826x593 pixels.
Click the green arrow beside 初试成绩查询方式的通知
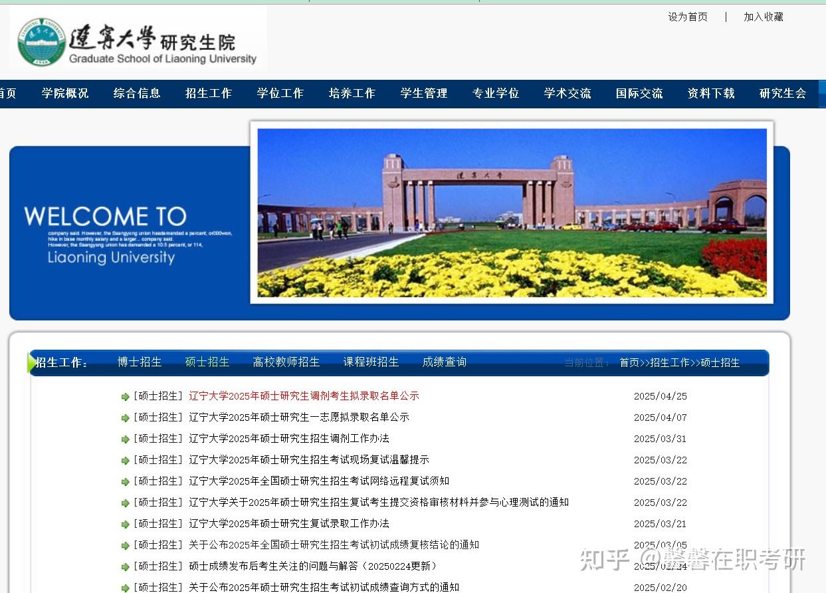click(125, 588)
